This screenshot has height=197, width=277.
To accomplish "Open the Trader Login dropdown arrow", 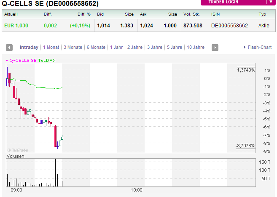I will (x=271, y=2).
